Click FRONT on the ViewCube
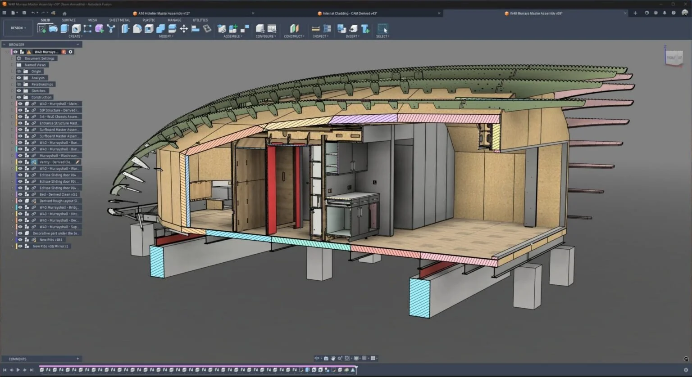The height and width of the screenshot is (377, 692). (672, 58)
